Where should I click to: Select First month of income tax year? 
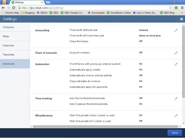[87, 36]
